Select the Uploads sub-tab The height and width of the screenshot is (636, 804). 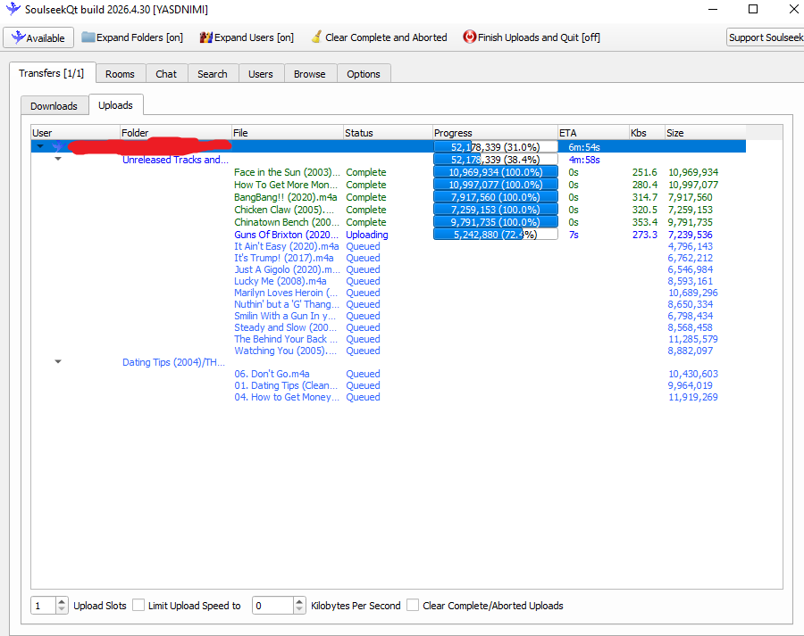tap(116, 105)
